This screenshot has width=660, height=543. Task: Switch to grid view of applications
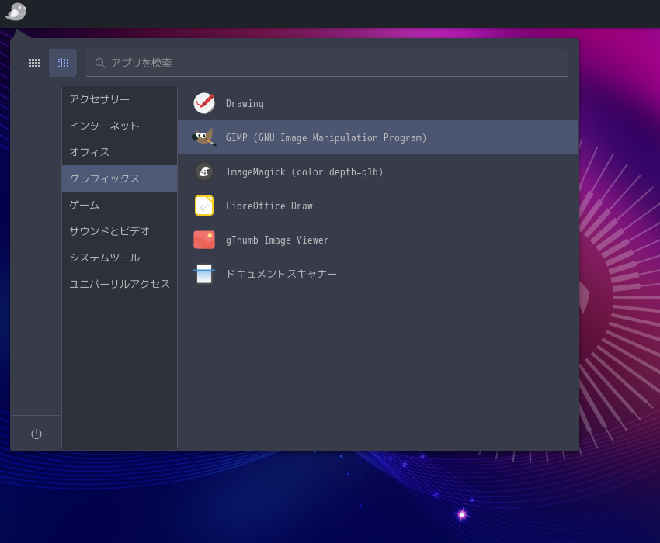point(34,63)
